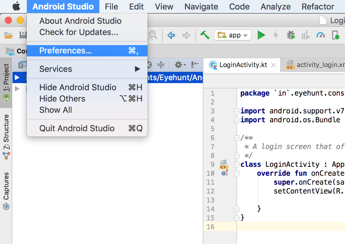Open the Refactor menu
The image size is (345, 244).
point(318,7)
